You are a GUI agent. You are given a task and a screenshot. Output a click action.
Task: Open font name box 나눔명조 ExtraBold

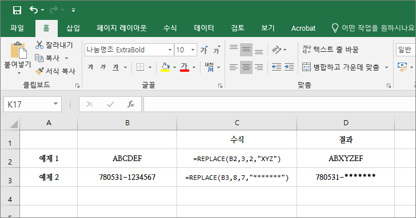130,50
